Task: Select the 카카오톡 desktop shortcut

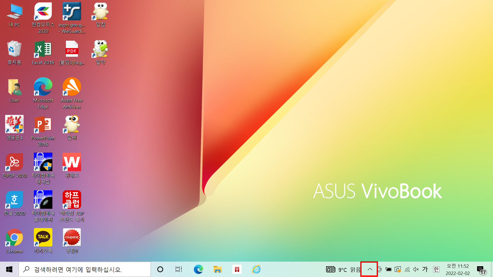Action: point(43,241)
